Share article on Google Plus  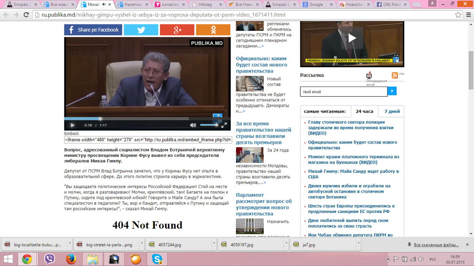point(177,30)
